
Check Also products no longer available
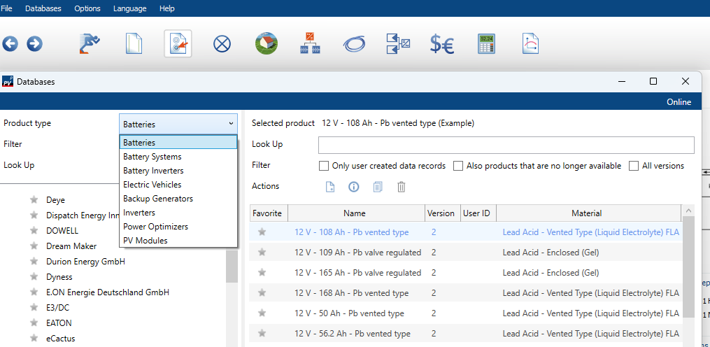click(x=458, y=166)
